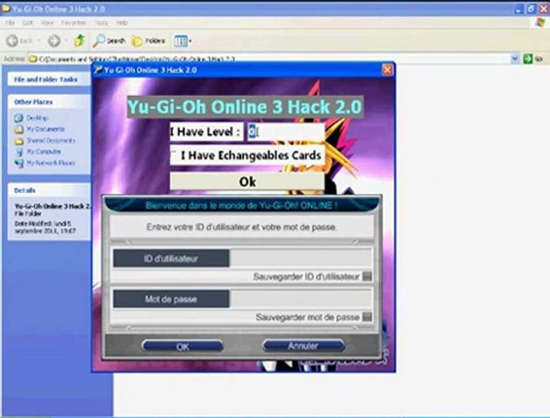This screenshot has width=550, height=418.
Task: Click 'Bienvenue dans le monde' banner text
Action: tap(241, 206)
